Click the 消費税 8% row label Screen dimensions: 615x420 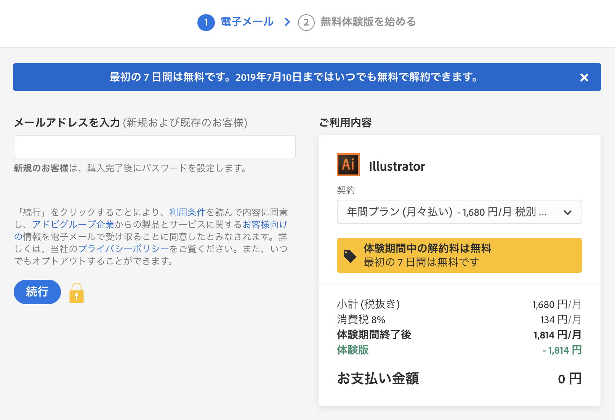click(361, 319)
